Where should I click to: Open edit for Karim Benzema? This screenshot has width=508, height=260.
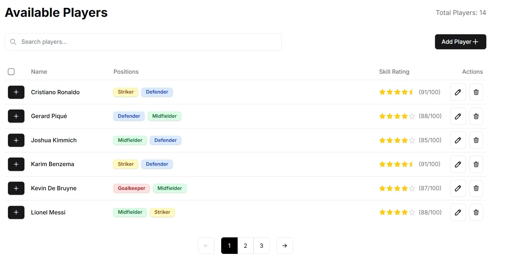tap(458, 164)
